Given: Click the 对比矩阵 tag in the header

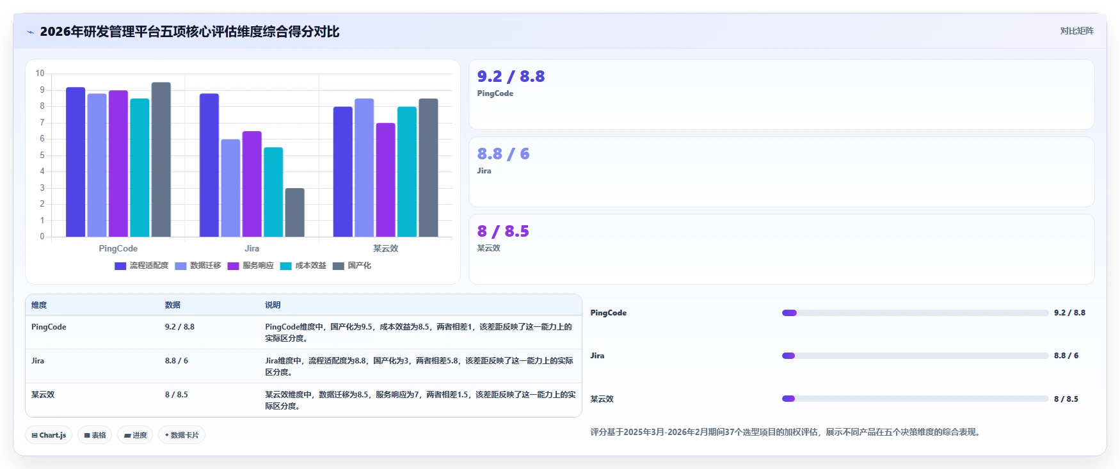Looking at the screenshot, I should click(x=1076, y=31).
